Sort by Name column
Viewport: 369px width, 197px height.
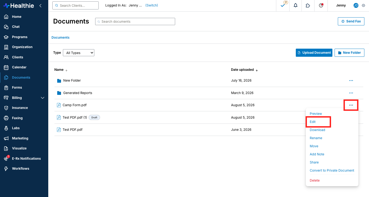61,70
